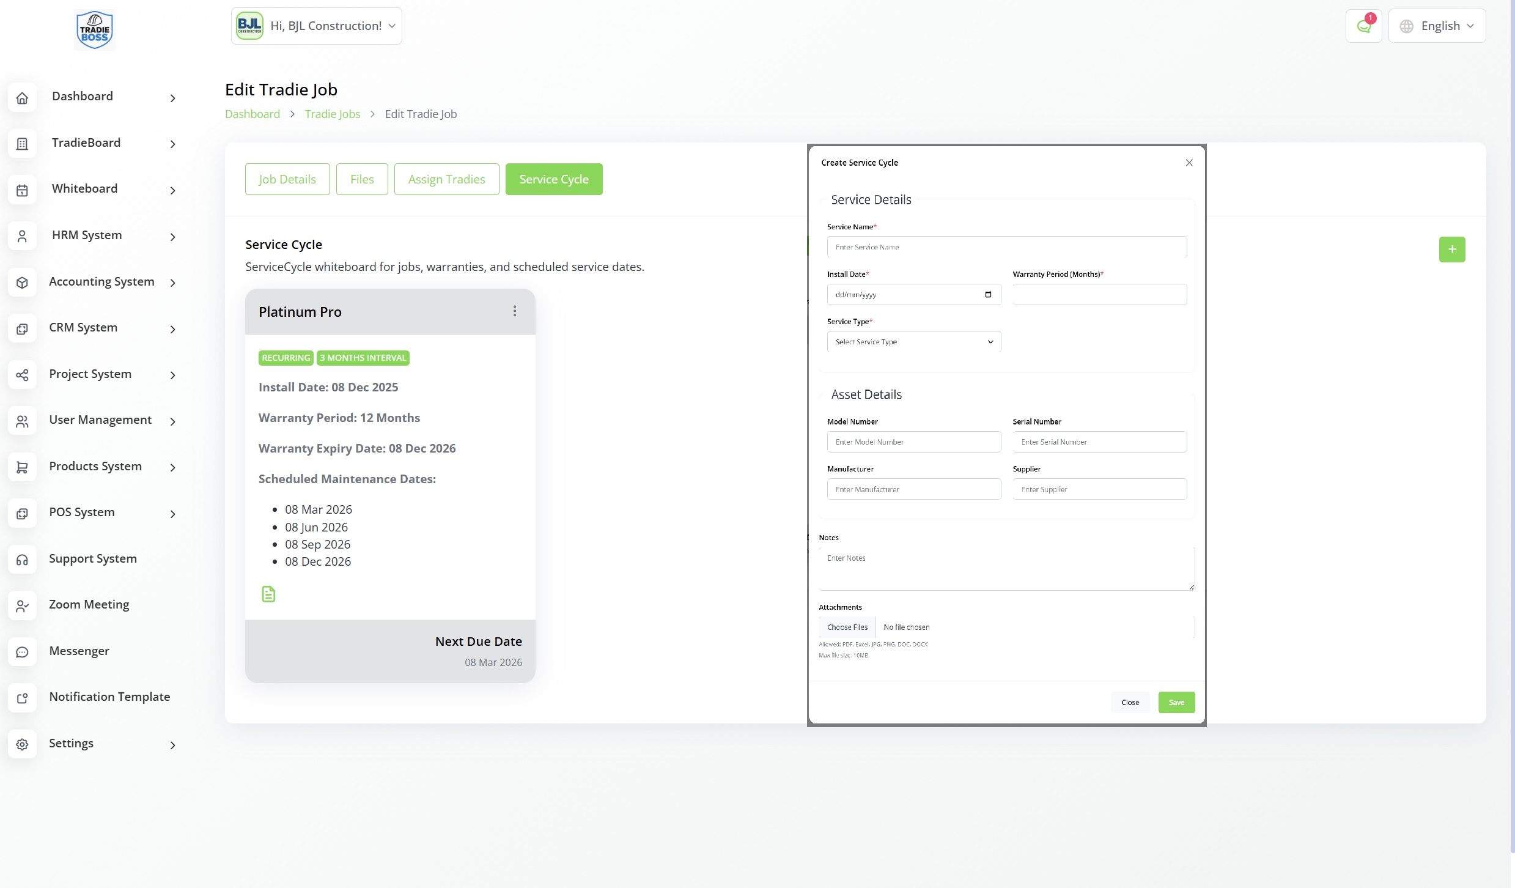Click the Zoom Meeting sidebar icon
Viewport: 1515px width, 888px height.
pos(22,605)
